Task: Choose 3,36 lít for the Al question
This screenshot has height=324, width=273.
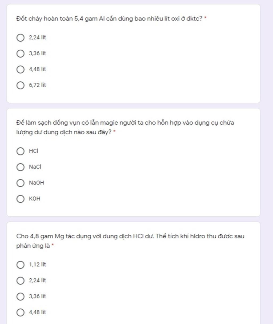Action: pos(21,54)
